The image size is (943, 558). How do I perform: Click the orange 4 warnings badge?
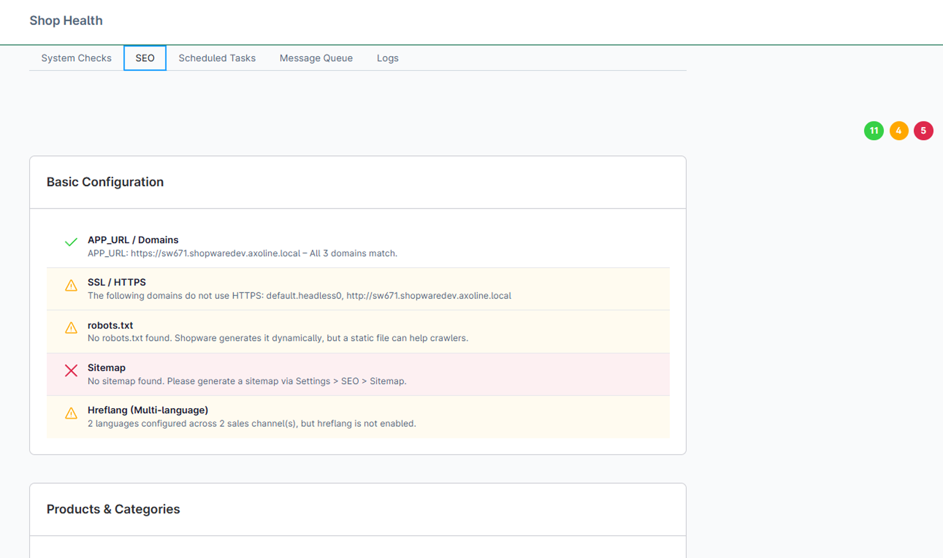[899, 131]
